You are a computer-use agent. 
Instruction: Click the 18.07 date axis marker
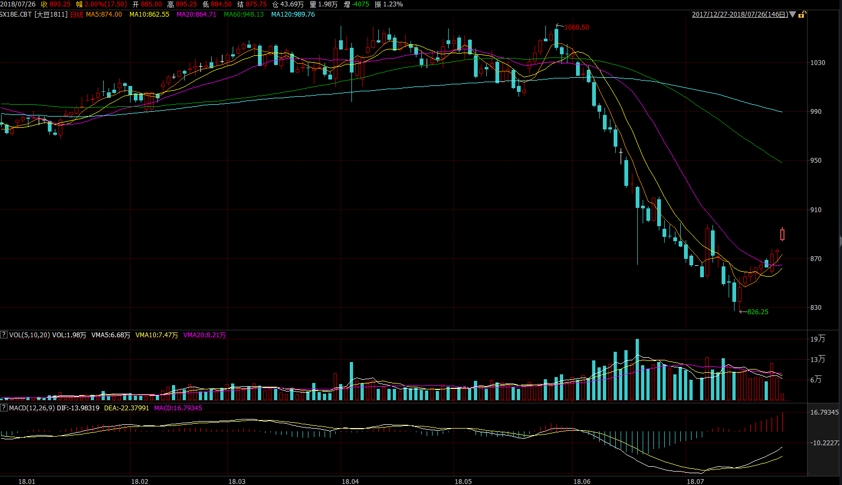695,481
